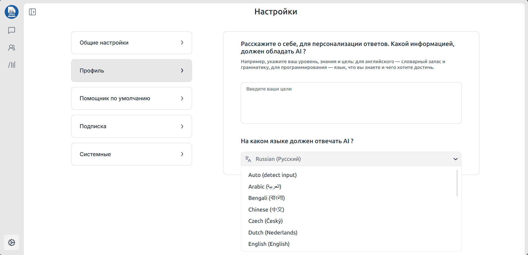Viewport: 528px width, 255px height.
Task: Select Auto (detect input) option
Action: click(272, 175)
